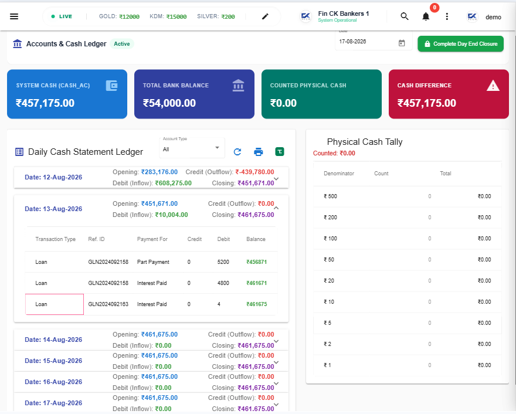Click the SILVER rate ₹200
The height and width of the screenshot is (414, 516).
[x=228, y=16]
